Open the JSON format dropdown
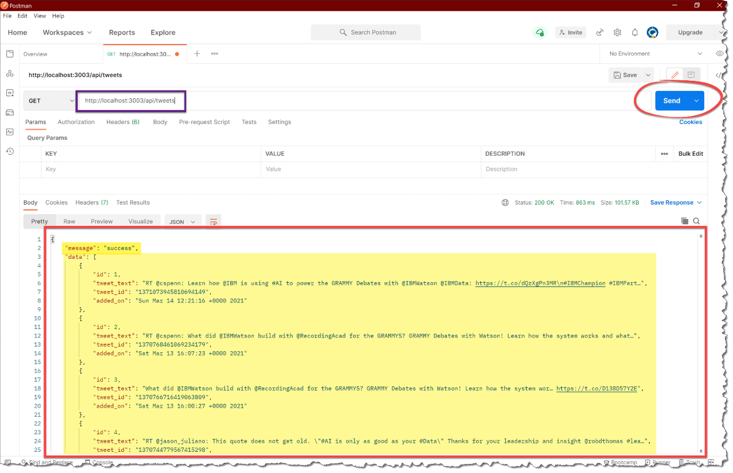The width and height of the screenshot is (733, 473). pyautogui.click(x=182, y=222)
